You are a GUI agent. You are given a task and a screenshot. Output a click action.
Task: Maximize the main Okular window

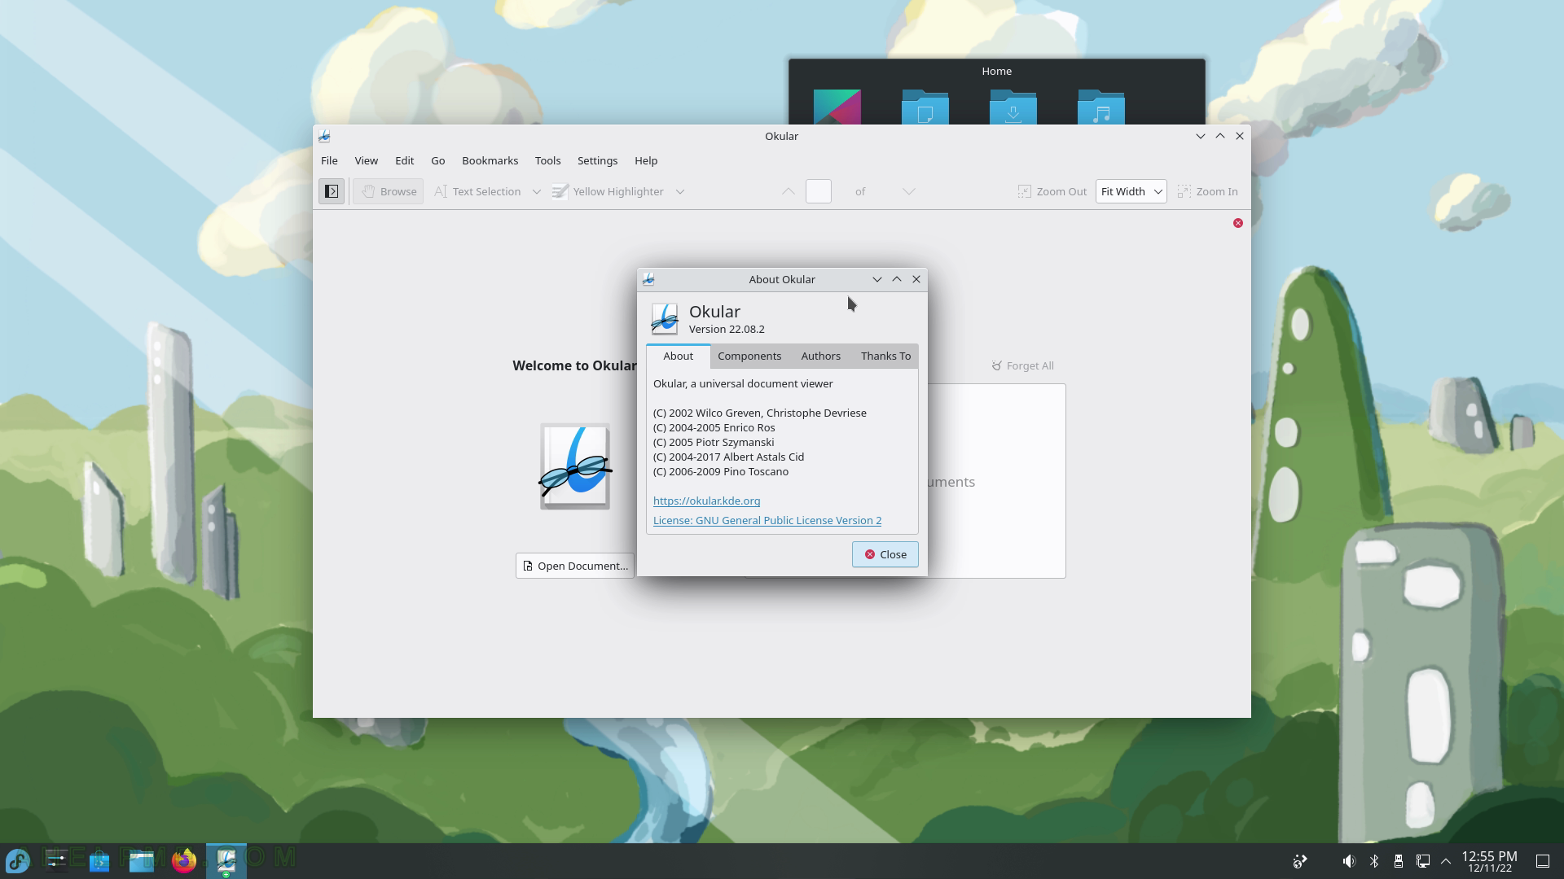coord(1220,136)
